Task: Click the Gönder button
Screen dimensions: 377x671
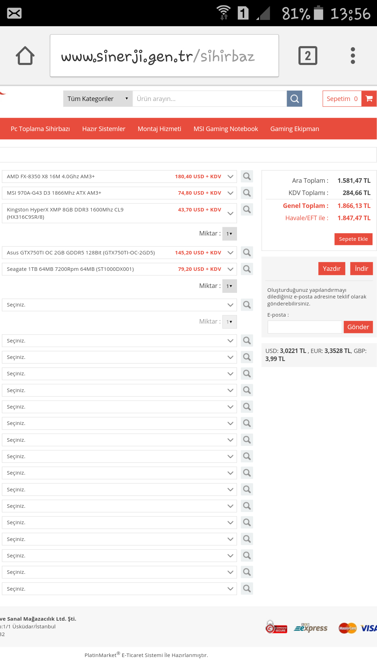Action: click(x=358, y=327)
